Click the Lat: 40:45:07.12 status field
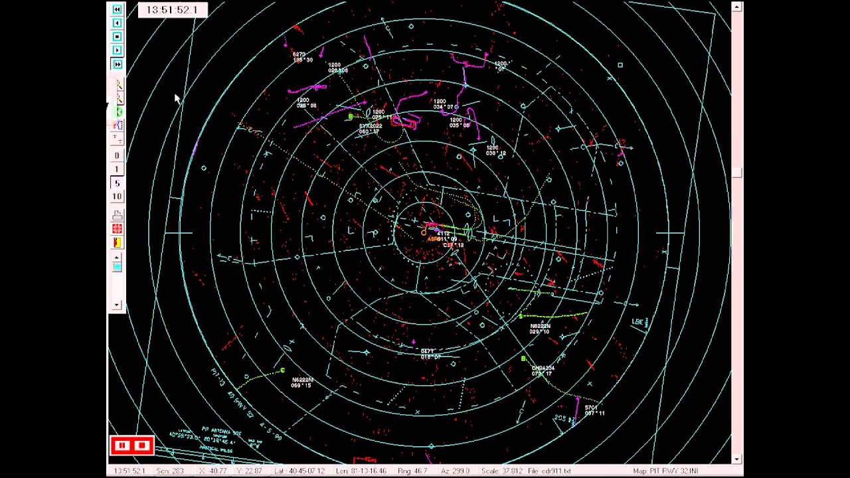The width and height of the screenshot is (850, 478). click(301, 471)
